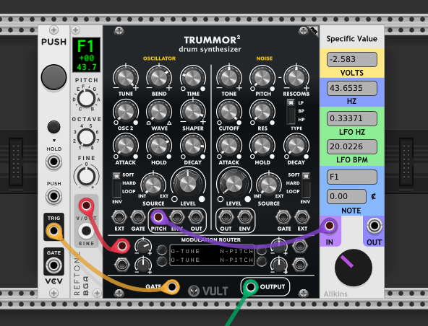Viewport: 428px width, 326px height.
Task: Turn the oscillator TUNE knob
Action: pyautogui.click(x=126, y=77)
